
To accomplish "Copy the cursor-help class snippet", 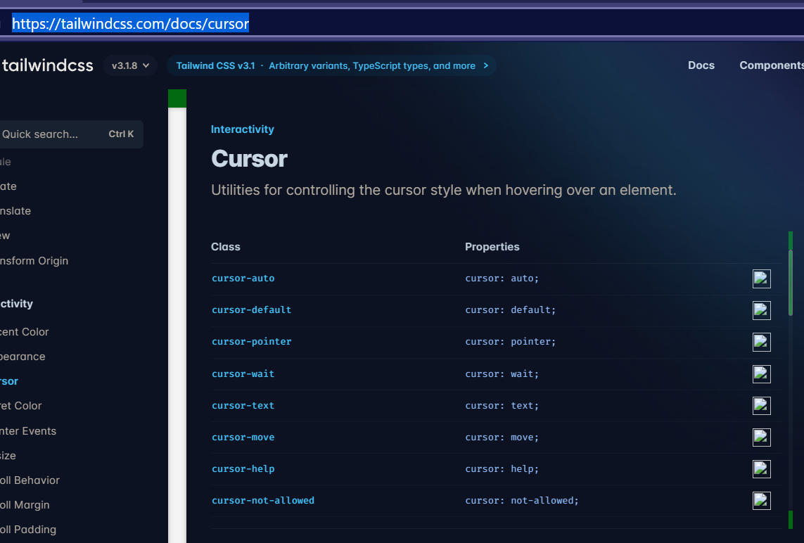I will (x=761, y=468).
